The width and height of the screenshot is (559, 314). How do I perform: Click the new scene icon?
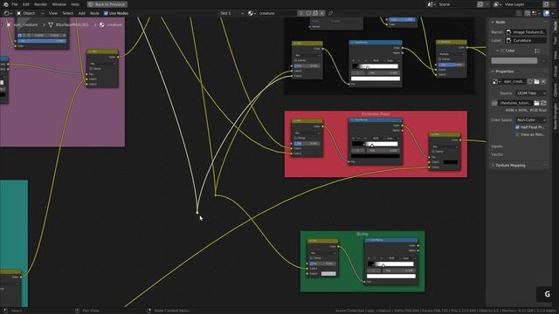[x=480, y=4]
